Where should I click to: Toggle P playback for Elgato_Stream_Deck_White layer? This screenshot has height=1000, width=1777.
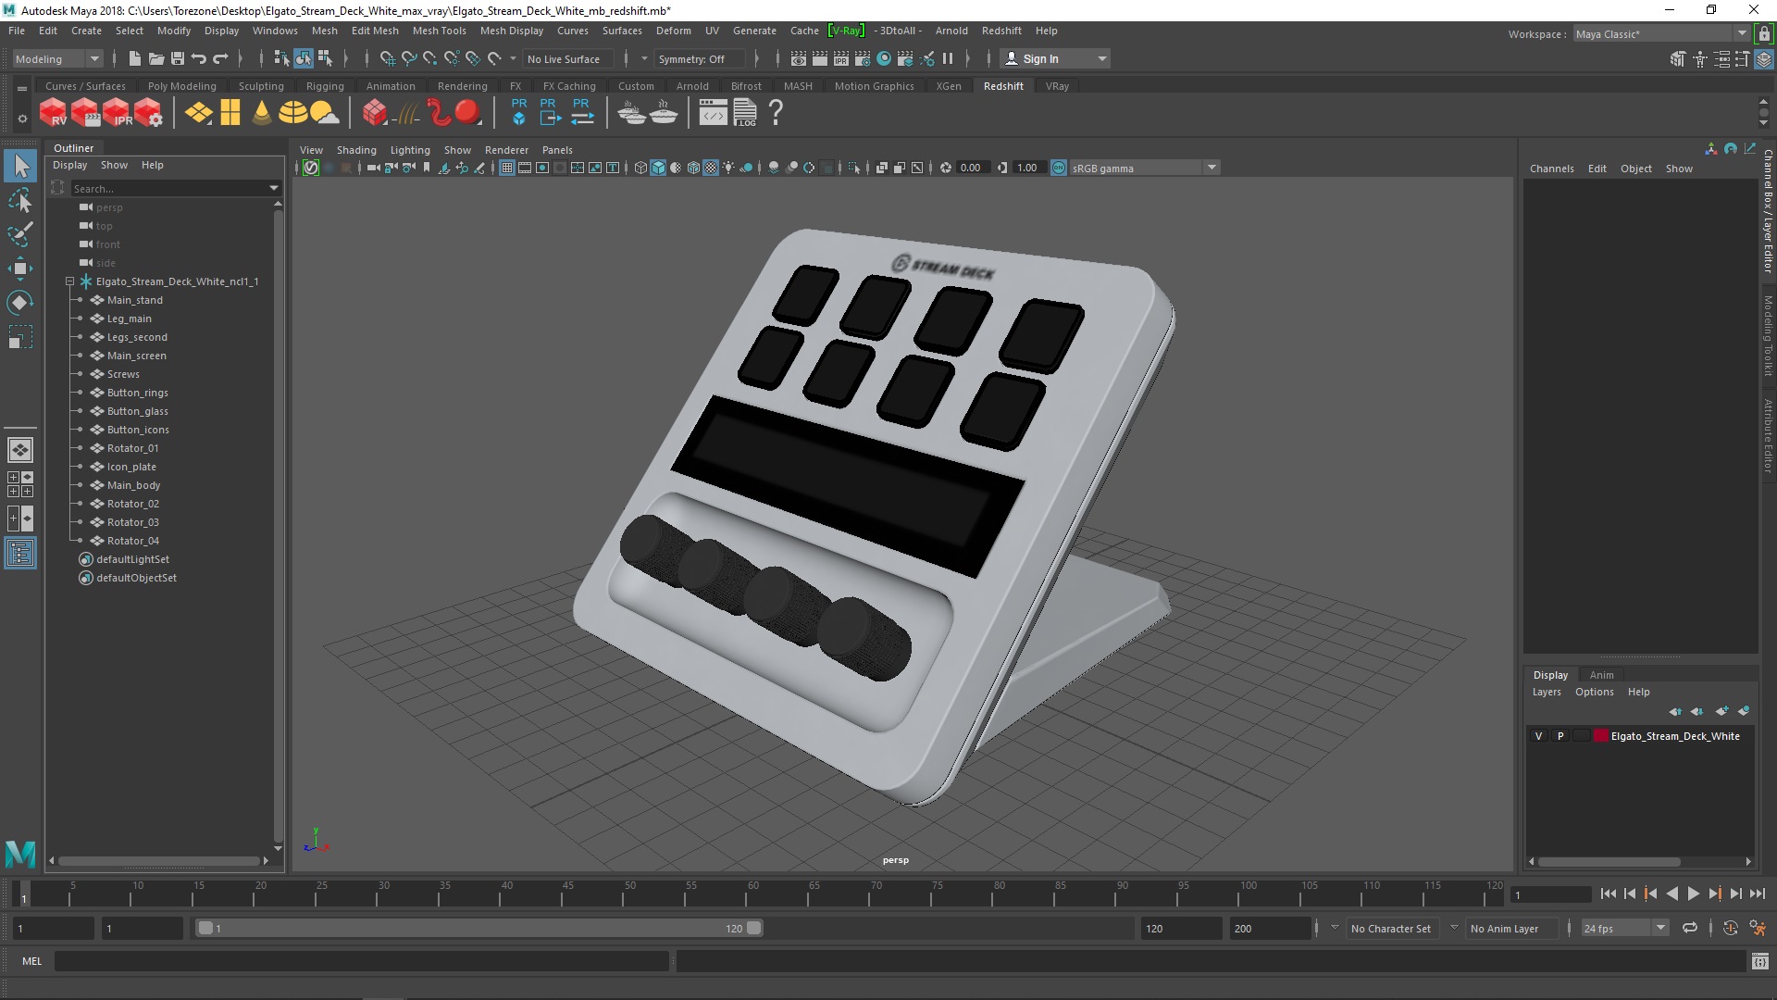click(1560, 737)
